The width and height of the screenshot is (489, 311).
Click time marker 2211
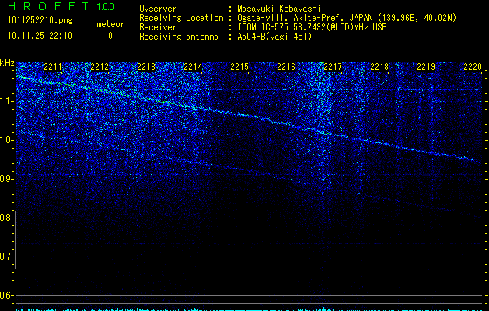tap(53, 67)
